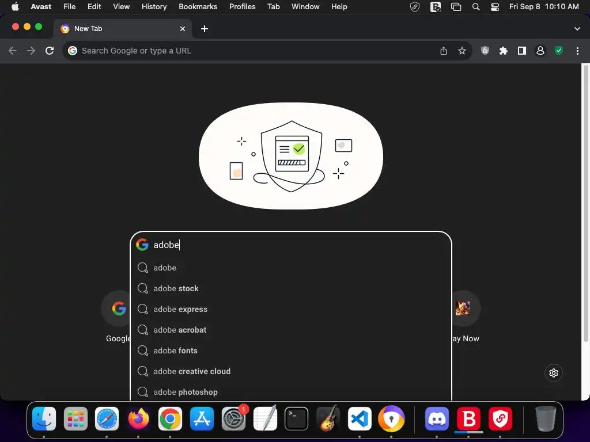Open Visual Studio Code from the Dock
Screen dimensions: 590x442
360,419
